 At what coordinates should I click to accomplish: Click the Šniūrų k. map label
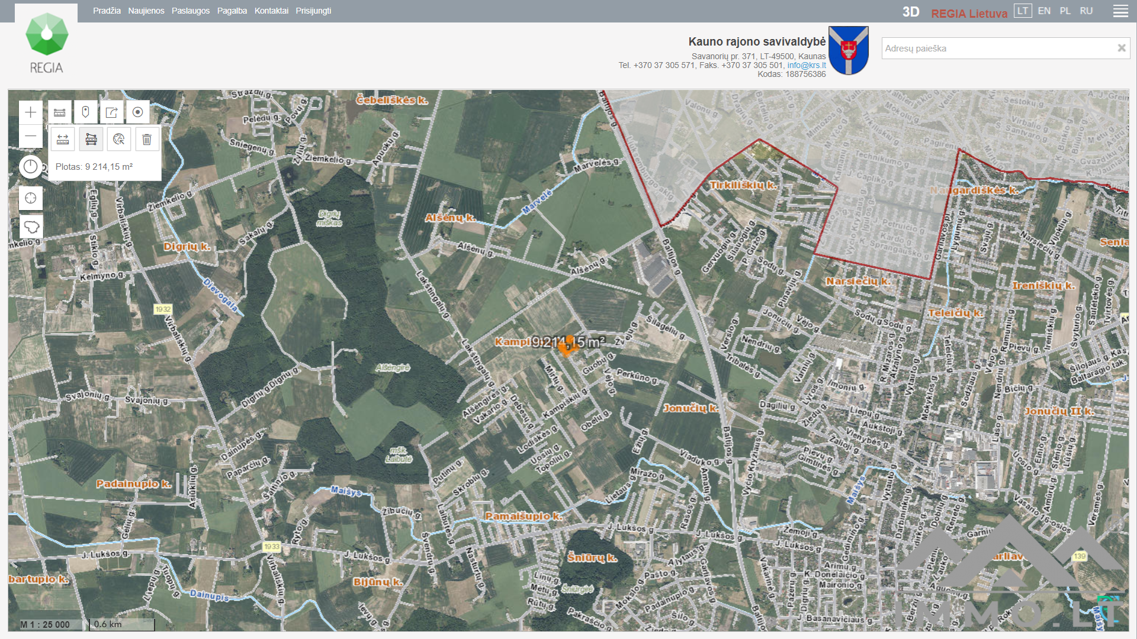592,557
